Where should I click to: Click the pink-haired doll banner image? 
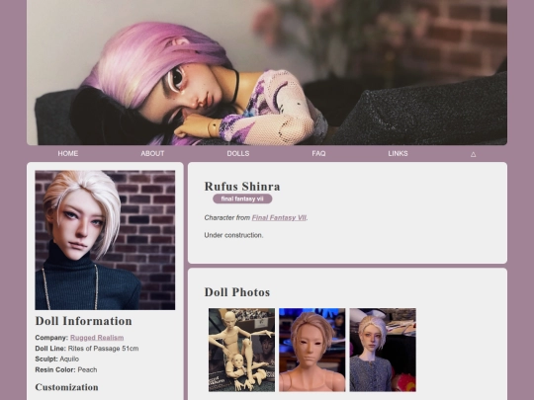[x=267, y=72]
